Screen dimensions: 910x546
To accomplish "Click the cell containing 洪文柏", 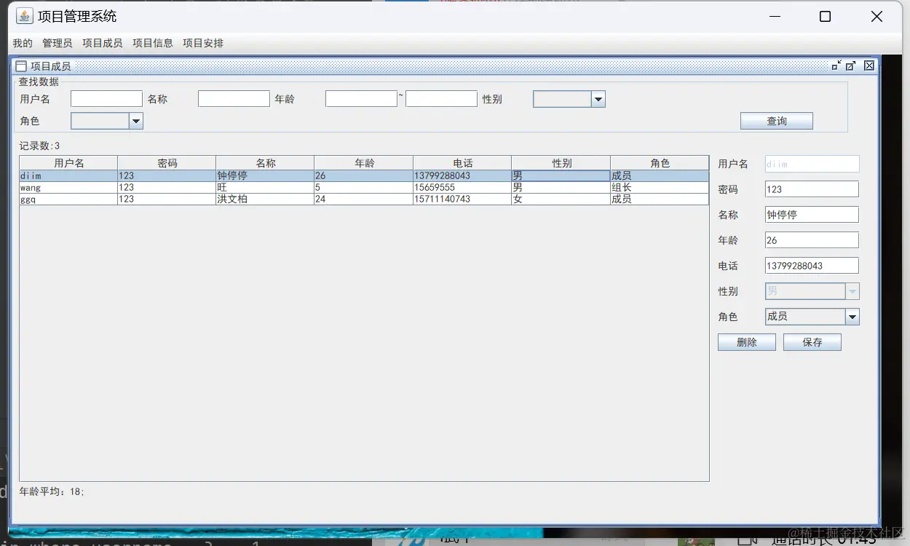I will [265, 199].
